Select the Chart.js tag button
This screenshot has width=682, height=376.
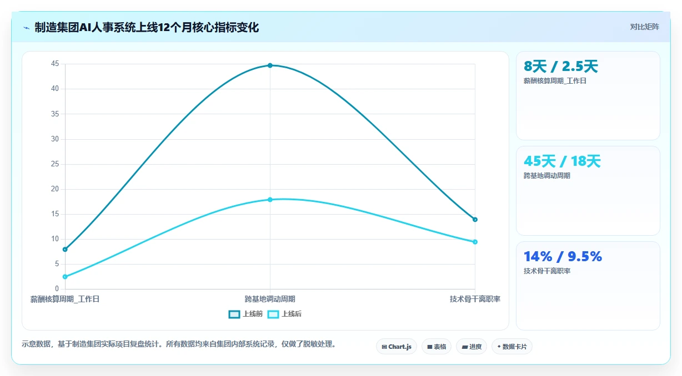(x=397, y=347)
